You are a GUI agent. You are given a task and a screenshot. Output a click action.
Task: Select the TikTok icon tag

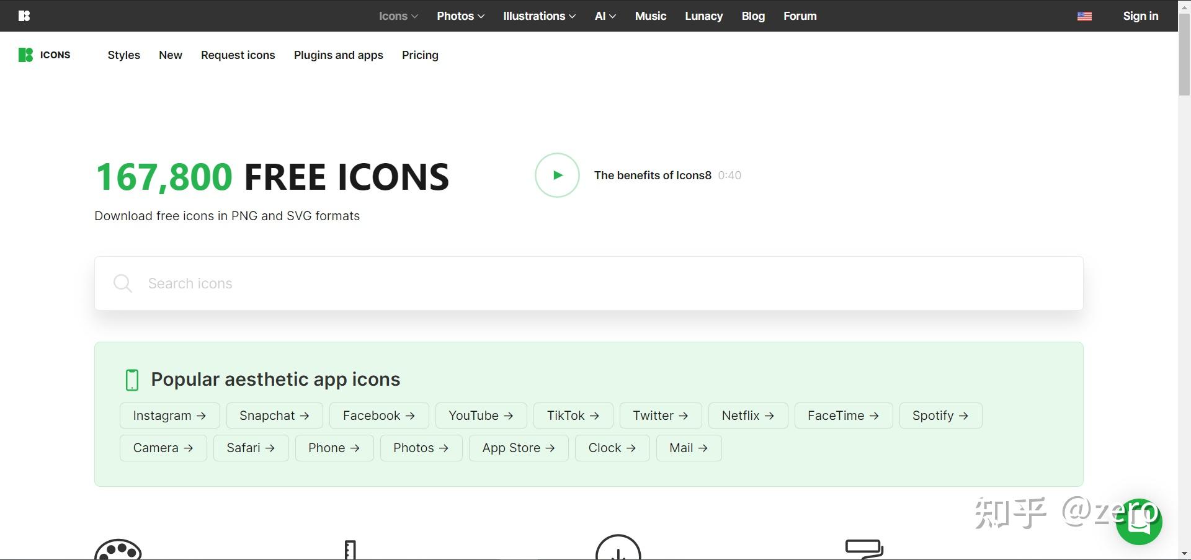pyautogui.click(x=573, y=416)
